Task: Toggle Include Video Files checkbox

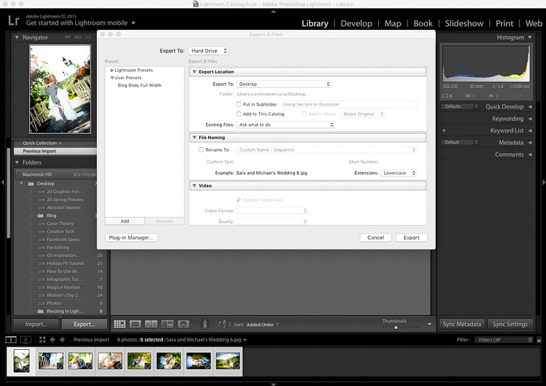Action: point(238,200)
